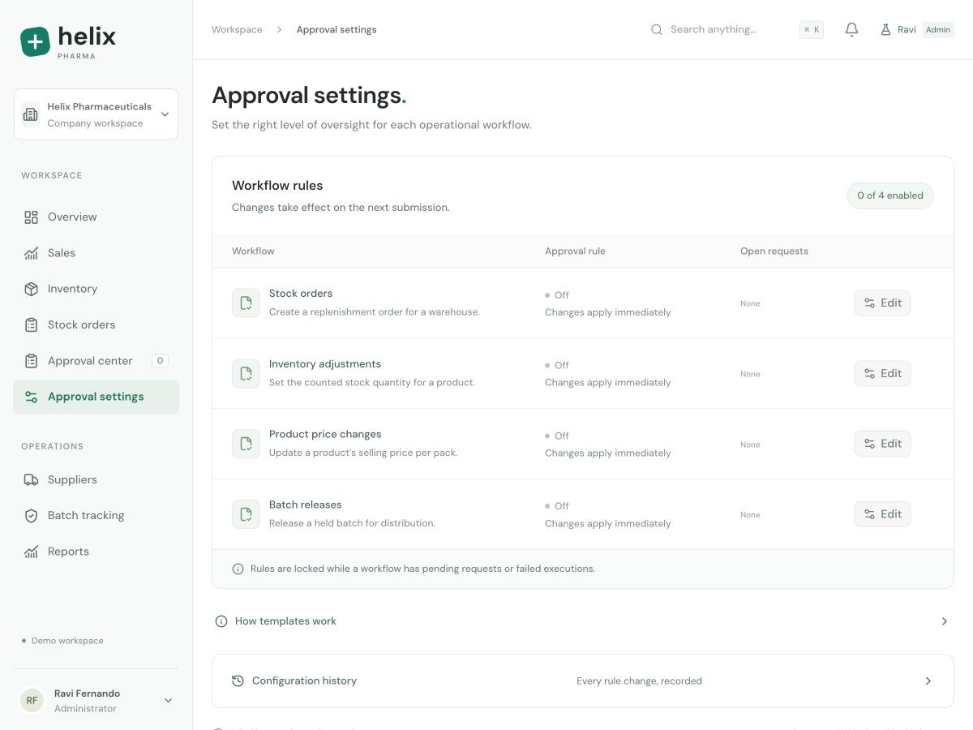973x730 pixels.
Task: Click the Workflow rules heading
Action: click(277, 186)
